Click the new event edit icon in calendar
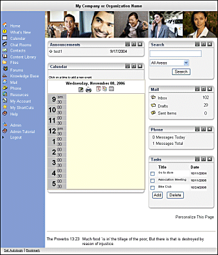218x255 pixels. [x=81, y=90]
